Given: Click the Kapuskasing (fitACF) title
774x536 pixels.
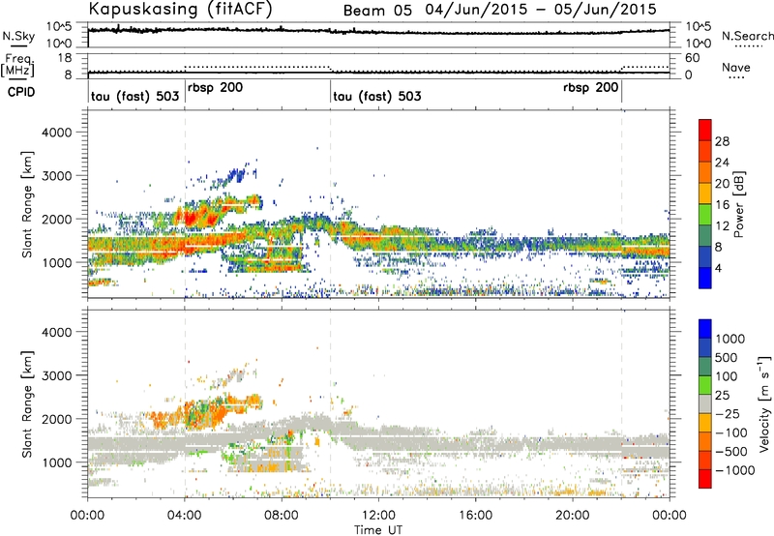Looking at the screenshot, I should pos(180,9).
